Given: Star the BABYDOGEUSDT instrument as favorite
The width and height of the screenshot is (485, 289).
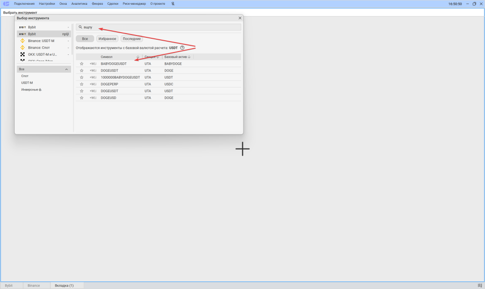Looking at the screenshot, I should [x=81, y=63].
